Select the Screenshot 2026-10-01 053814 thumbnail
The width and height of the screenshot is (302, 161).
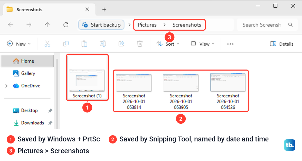[134, 82]
